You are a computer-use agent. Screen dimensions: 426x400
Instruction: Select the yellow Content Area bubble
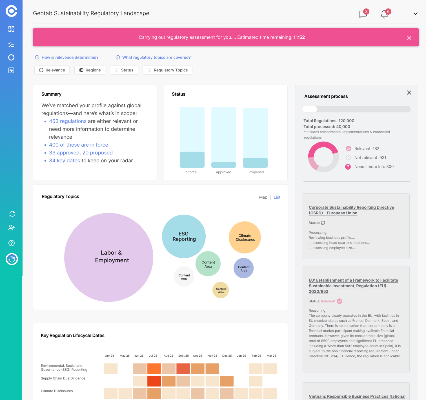[221, 290]
